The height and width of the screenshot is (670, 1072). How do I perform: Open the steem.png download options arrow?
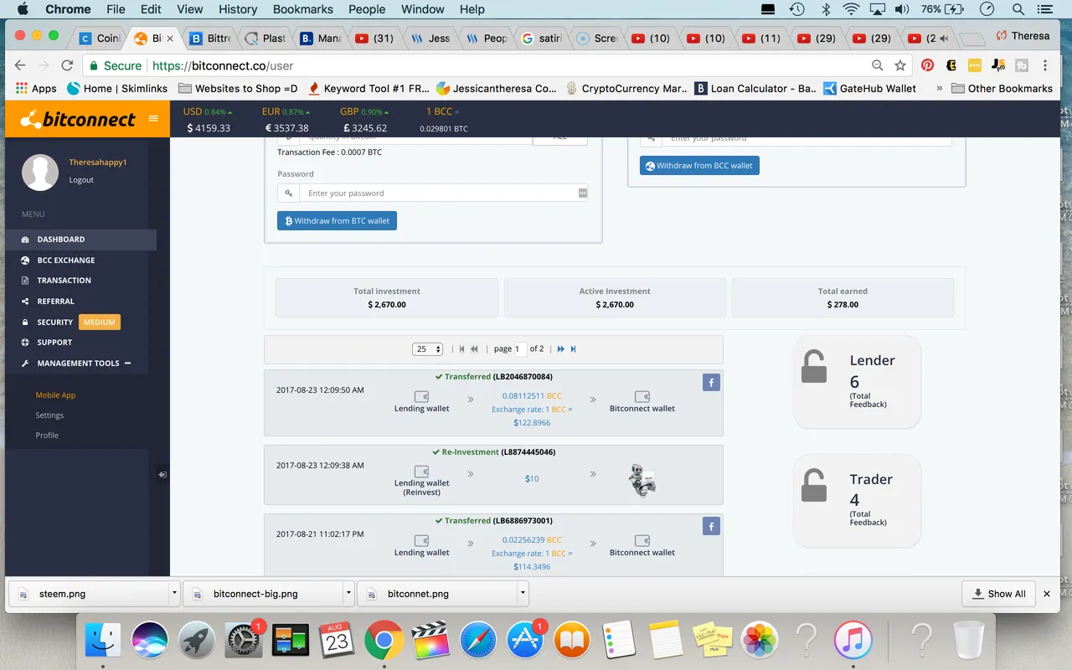click(174, 593)
